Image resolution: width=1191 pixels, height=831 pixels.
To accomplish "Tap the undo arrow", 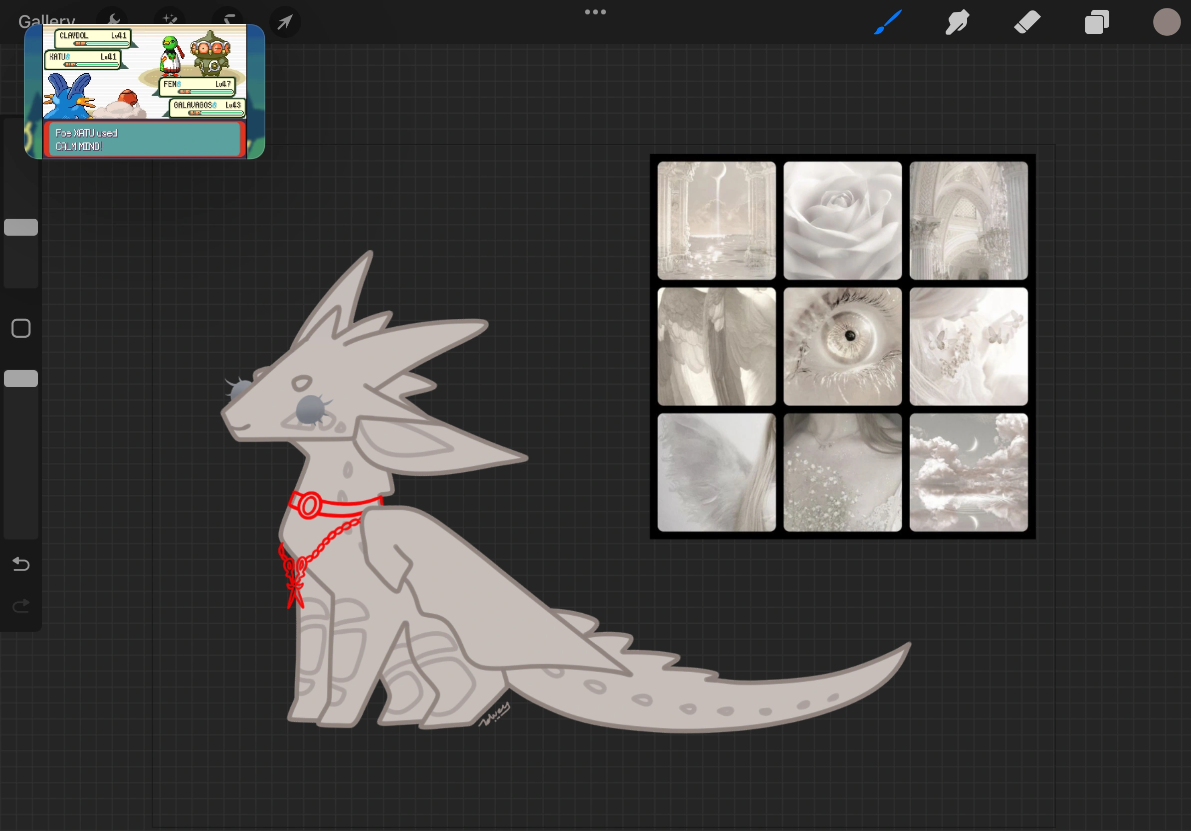I will click(x=21, y=563).
